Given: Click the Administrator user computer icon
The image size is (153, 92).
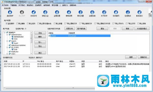Looking at the screenshot, I should point(12,37).
